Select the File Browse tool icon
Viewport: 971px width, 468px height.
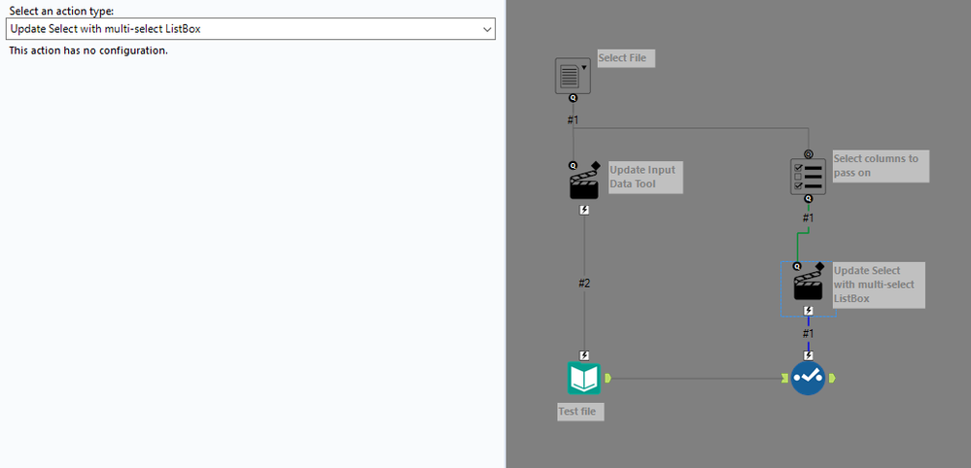coord(572,76)
